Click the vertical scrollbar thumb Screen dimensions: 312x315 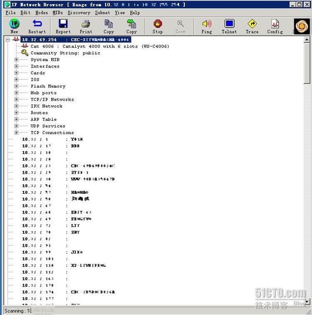tap(307, 63)
